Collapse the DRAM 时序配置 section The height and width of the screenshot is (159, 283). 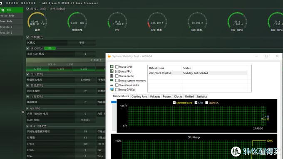27,126
